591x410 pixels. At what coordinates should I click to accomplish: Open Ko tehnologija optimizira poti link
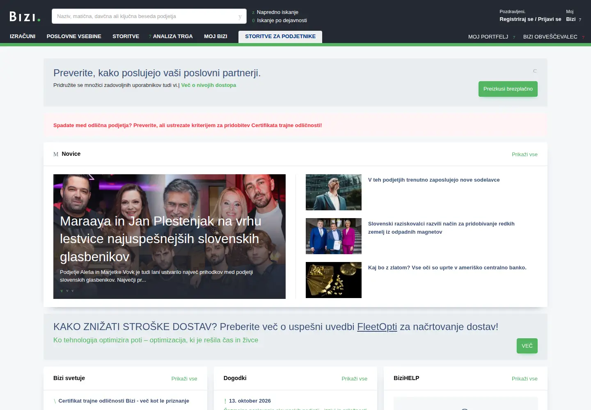[156, 340]
